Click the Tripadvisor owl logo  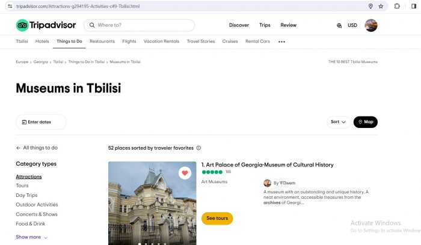coord(22,25)
